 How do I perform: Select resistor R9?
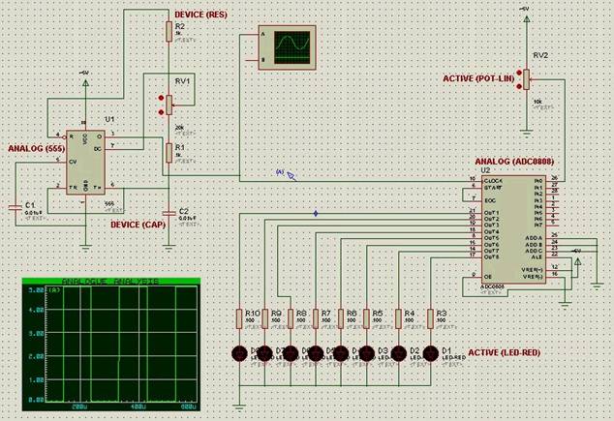(265, 318)
